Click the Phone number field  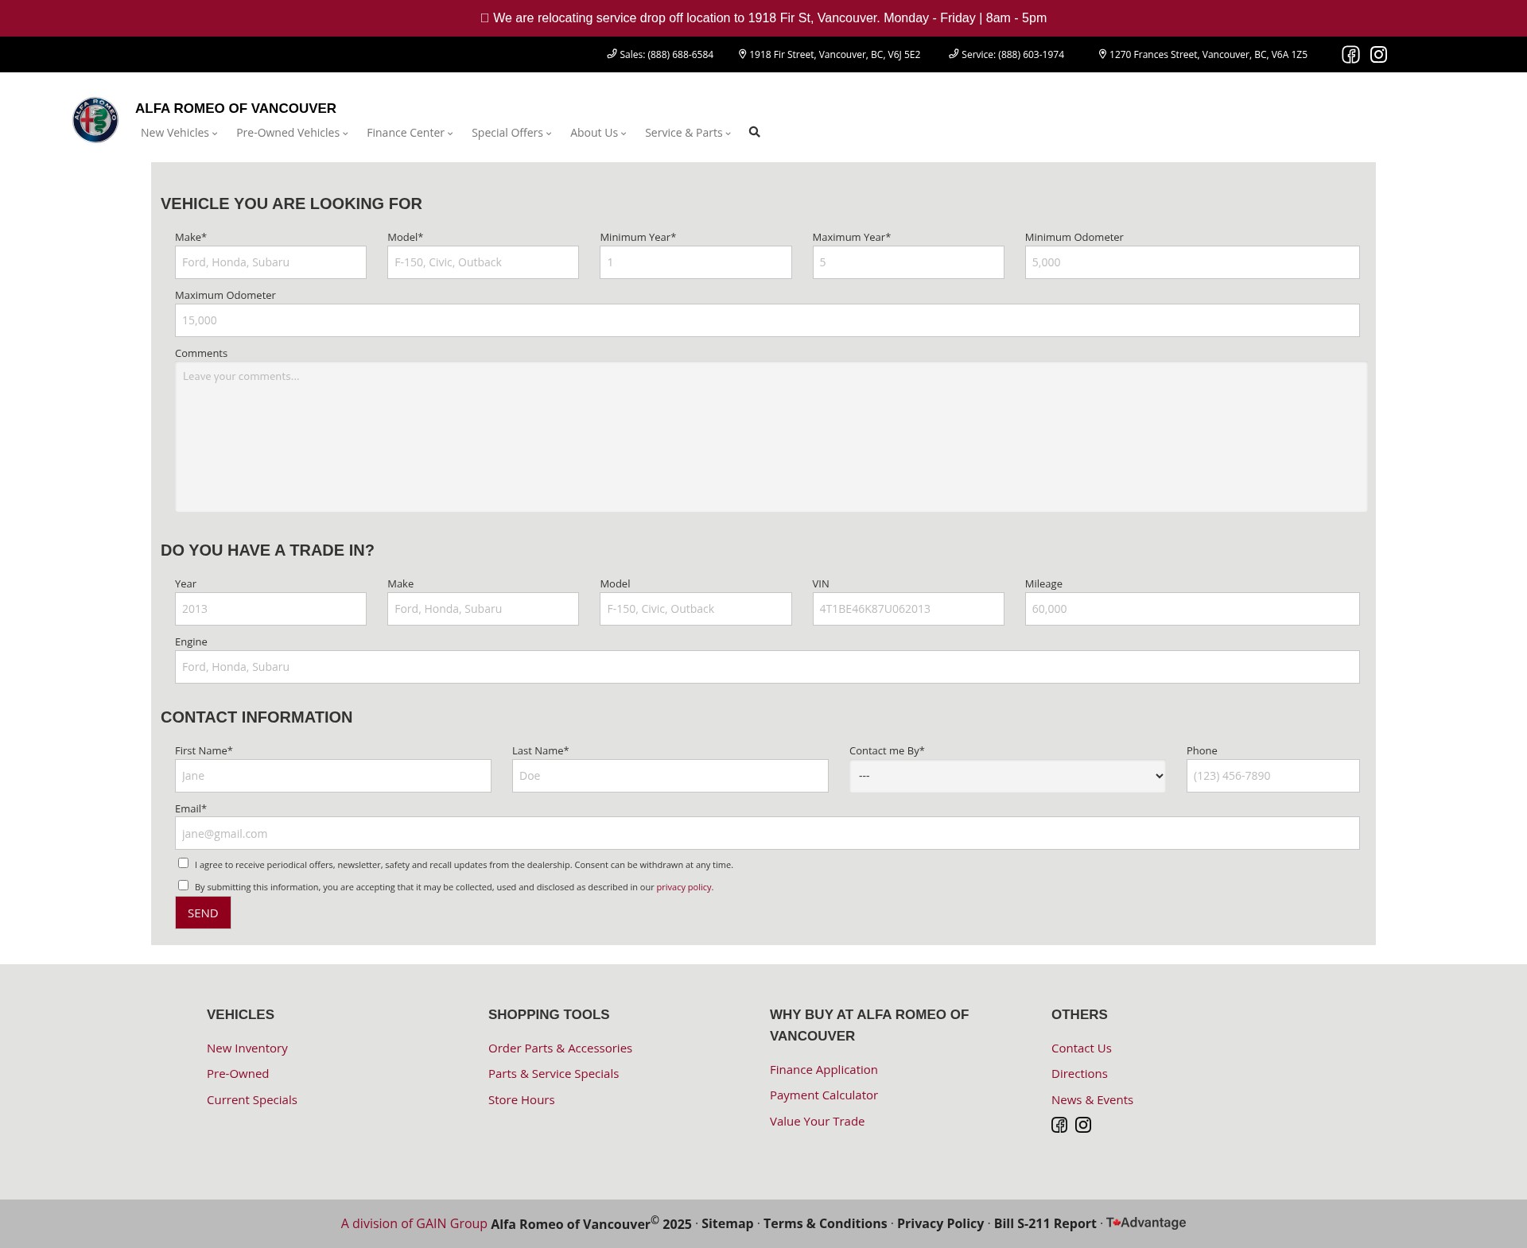click(1273, 776)
